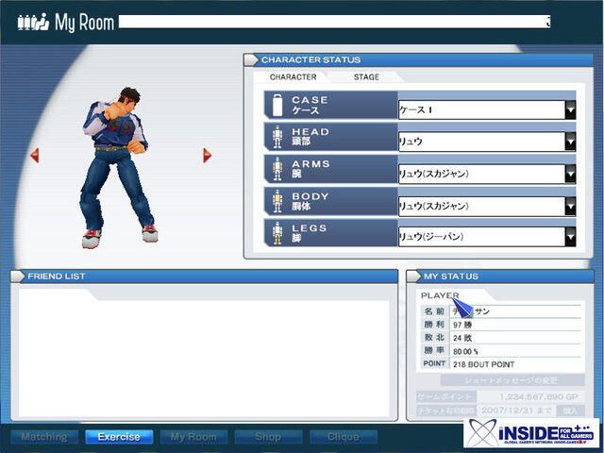Click the HEAD body-part figure icon

[277, 137]
